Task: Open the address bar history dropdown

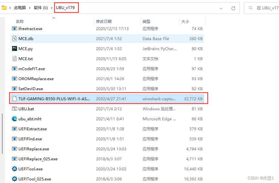Action: (x=221, y=8)
